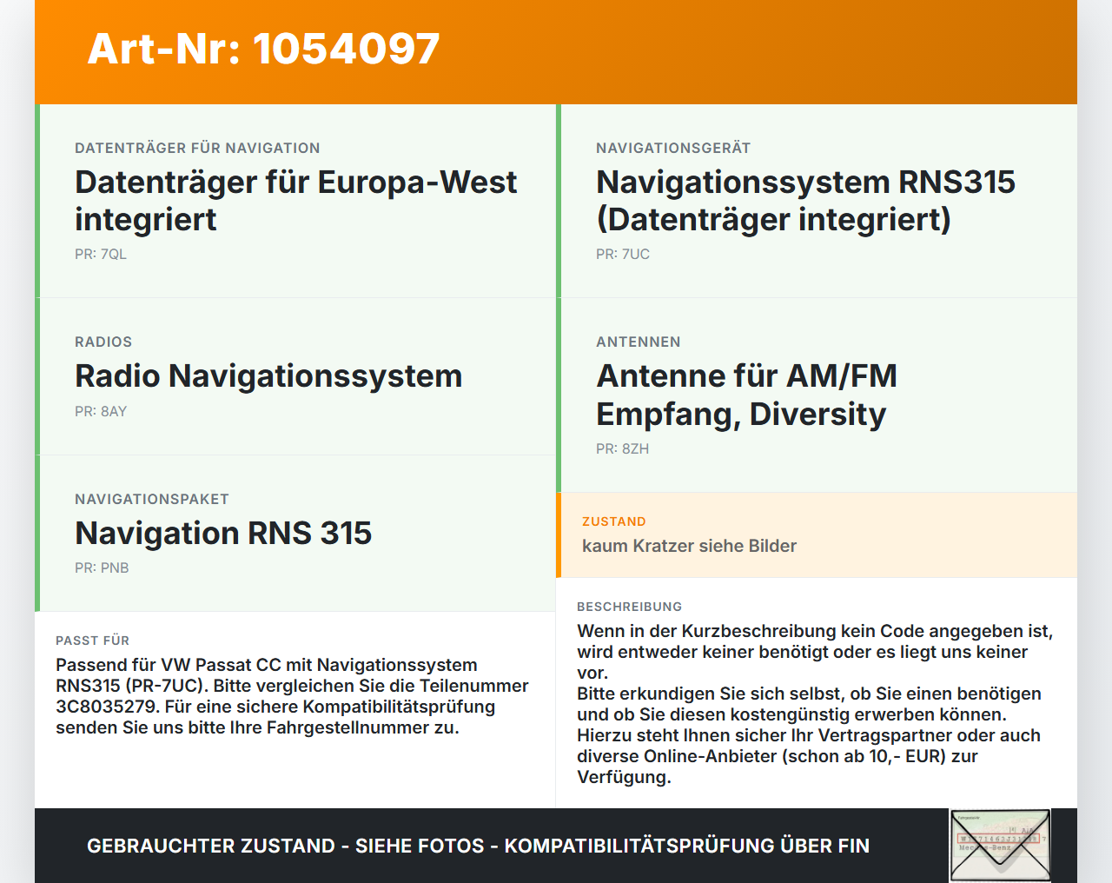Click the PR: 8ZH code label
Screen dimensions: 1112x883
tap(622, 449)
